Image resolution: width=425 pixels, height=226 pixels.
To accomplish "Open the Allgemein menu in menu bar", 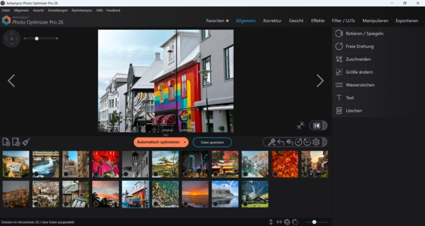I will (x=21, y=11).
